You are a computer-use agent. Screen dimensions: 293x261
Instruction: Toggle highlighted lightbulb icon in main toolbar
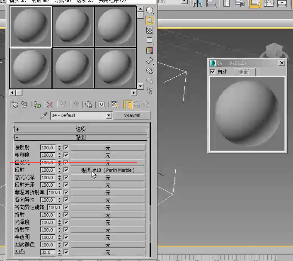click(x=256, y=3)
